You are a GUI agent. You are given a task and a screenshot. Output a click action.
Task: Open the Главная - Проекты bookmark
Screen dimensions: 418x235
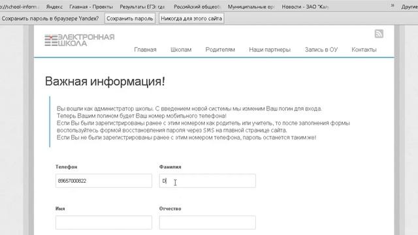point(91,7)
